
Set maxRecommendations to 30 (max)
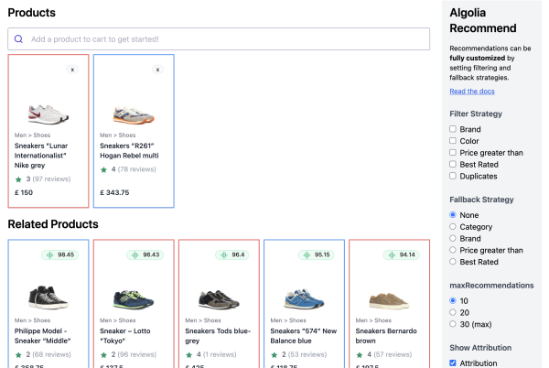click(x=453, y=323)
